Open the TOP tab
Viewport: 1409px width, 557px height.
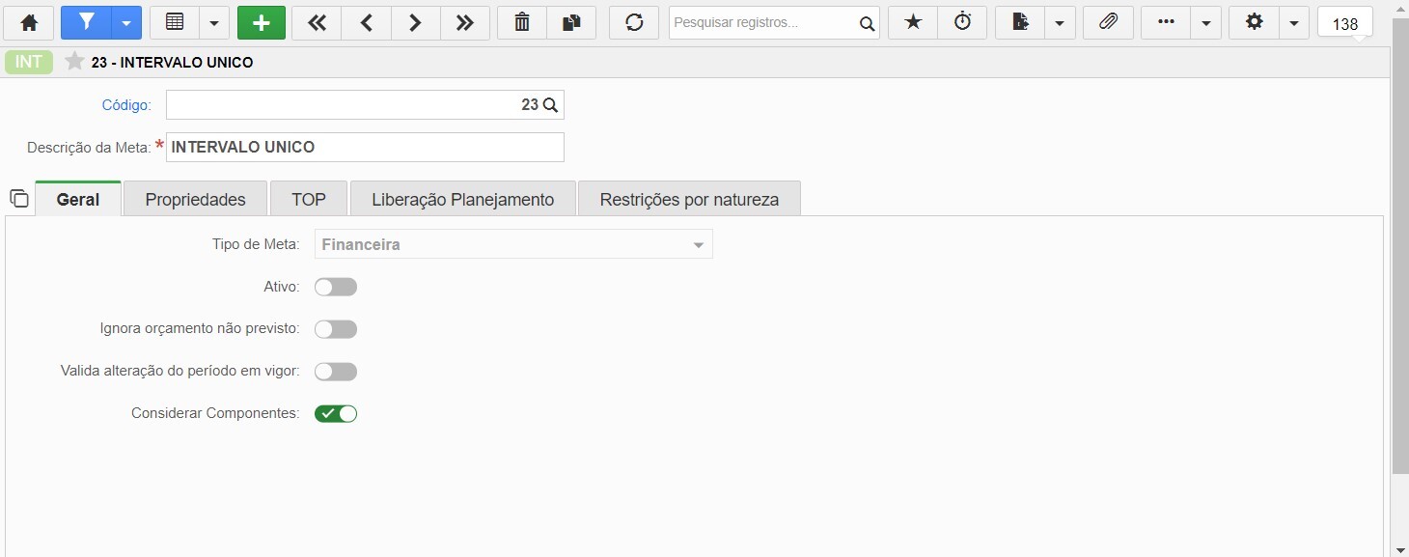[309, 199]
